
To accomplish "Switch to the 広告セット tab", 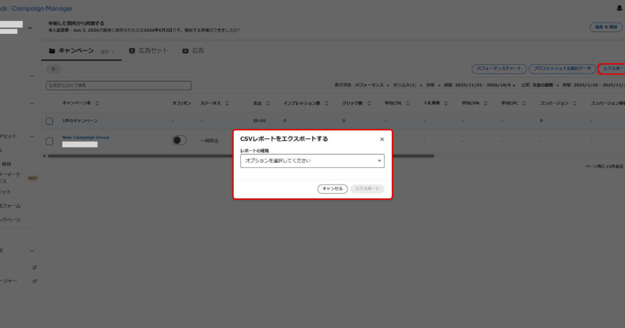I will (x=148, y=51).
